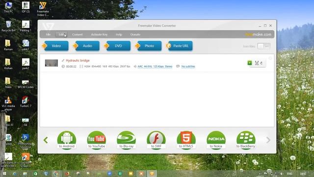Convert to Android format

[67, 140]
